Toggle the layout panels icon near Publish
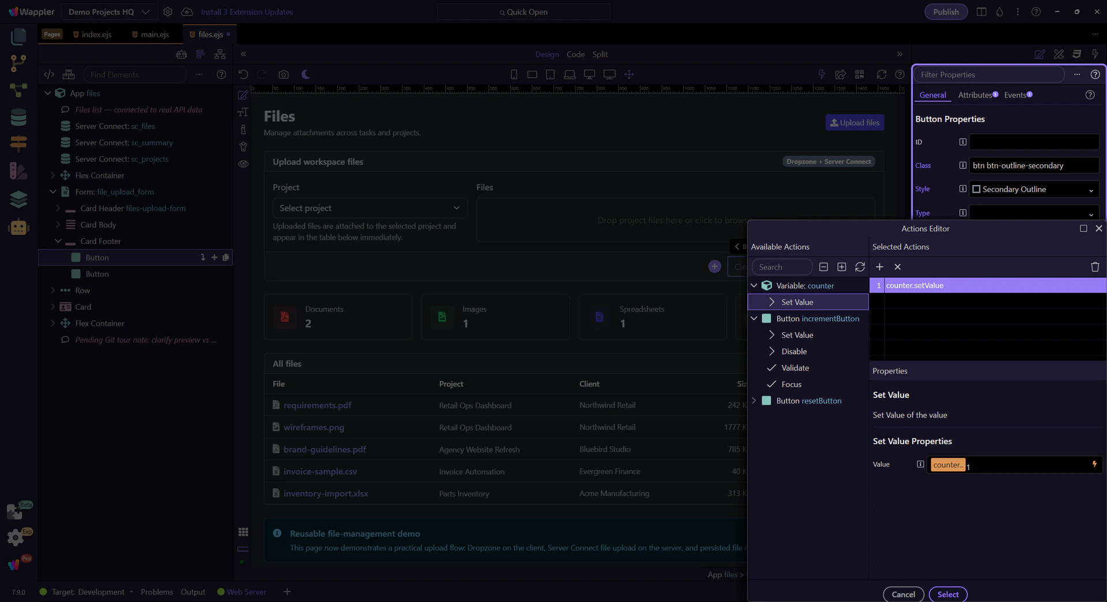The image size is (1107, 602). click(x=981, y=12)
